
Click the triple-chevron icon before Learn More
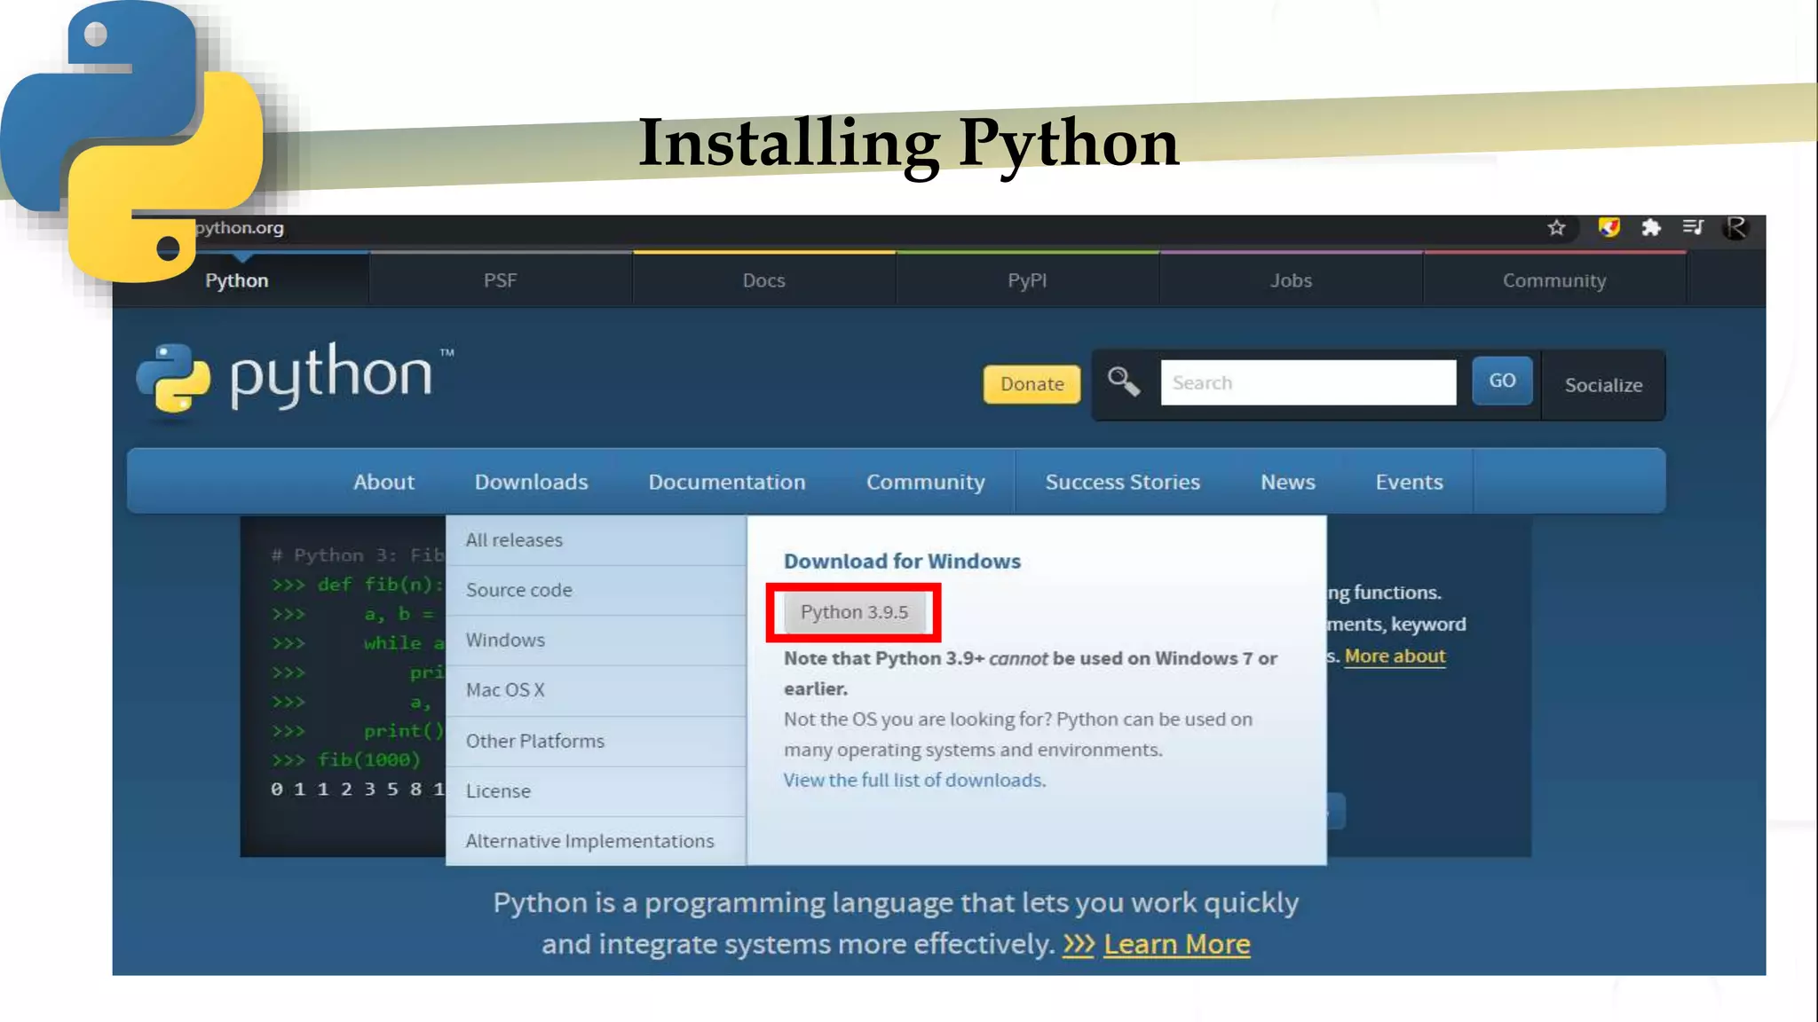[x=1079, y=944]
